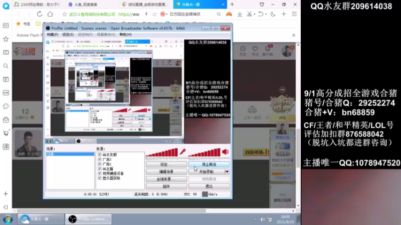Uncheck the QQ水友群 source
The image size is (401, 225).
tap(99, 154)
